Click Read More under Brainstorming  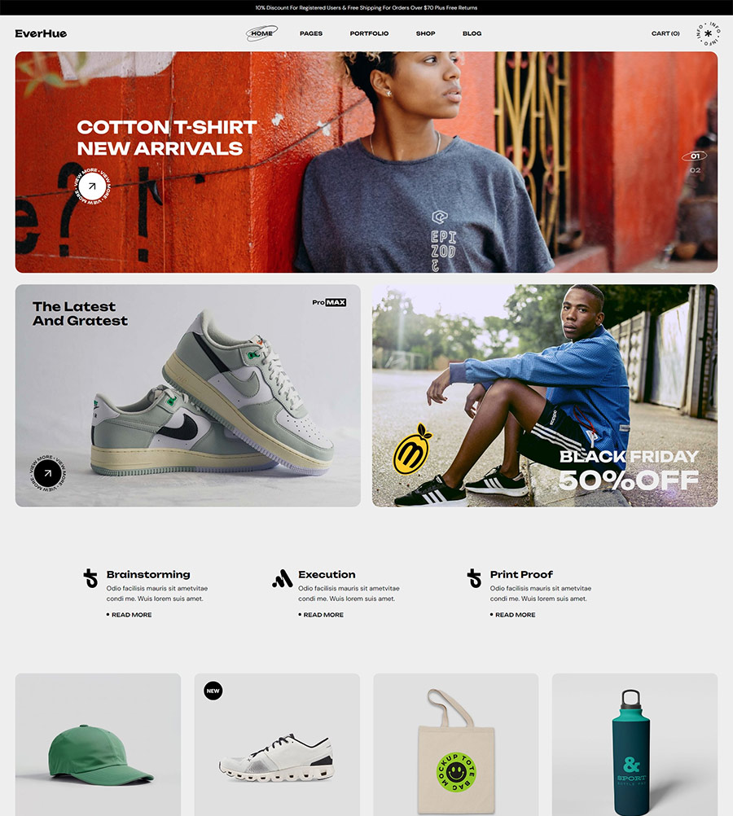(129, 615)
